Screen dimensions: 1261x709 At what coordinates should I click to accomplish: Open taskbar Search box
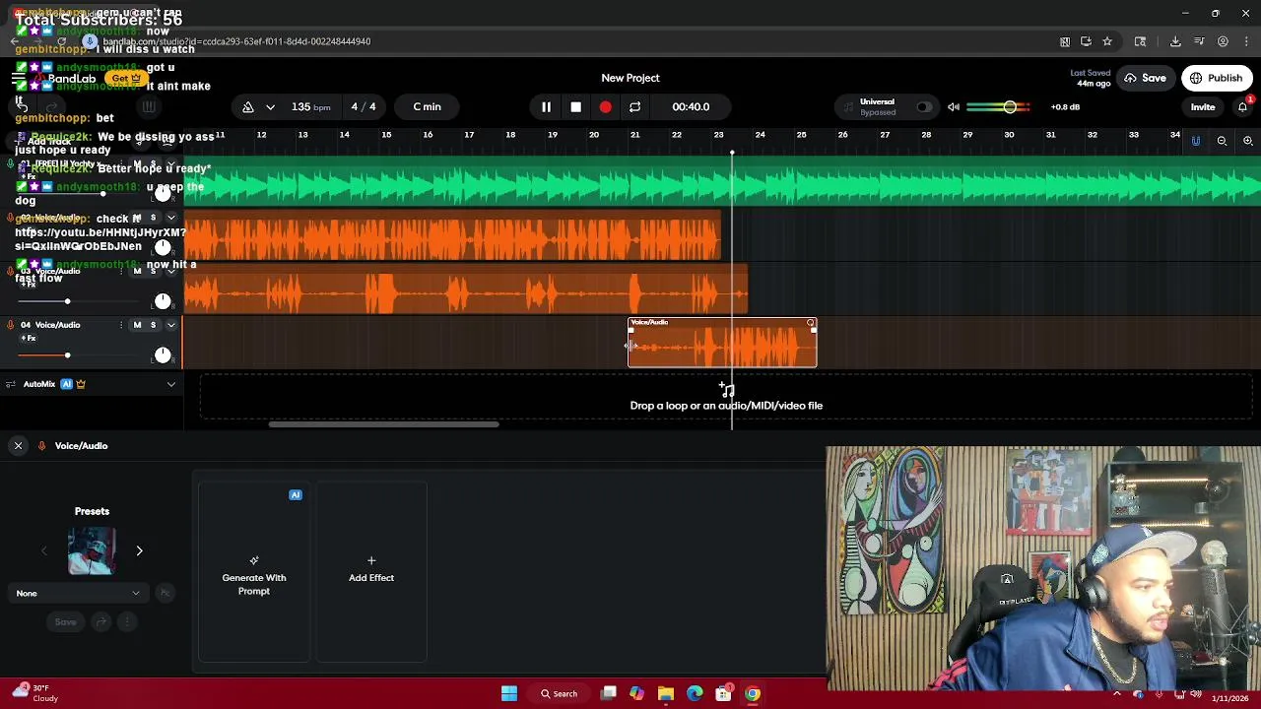[559, 694]
